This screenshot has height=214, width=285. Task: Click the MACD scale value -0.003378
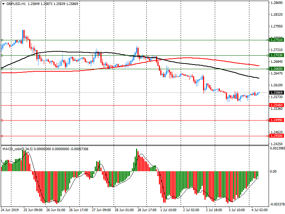pyautogui.click(x=278, y=204)
